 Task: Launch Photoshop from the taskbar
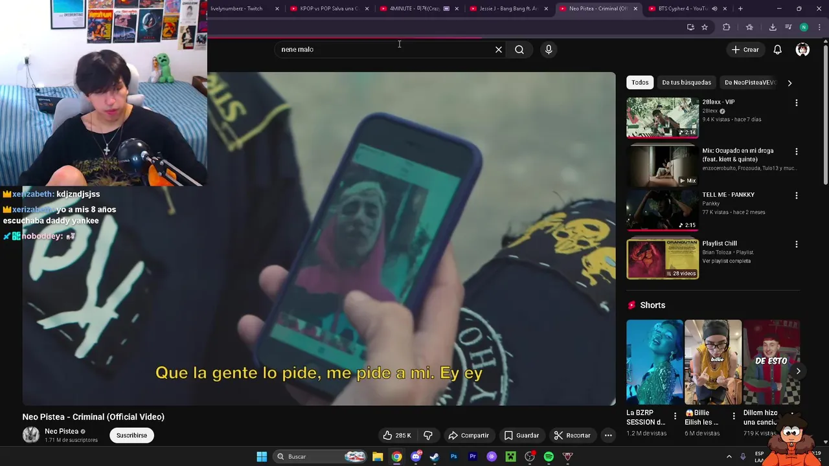453,456
